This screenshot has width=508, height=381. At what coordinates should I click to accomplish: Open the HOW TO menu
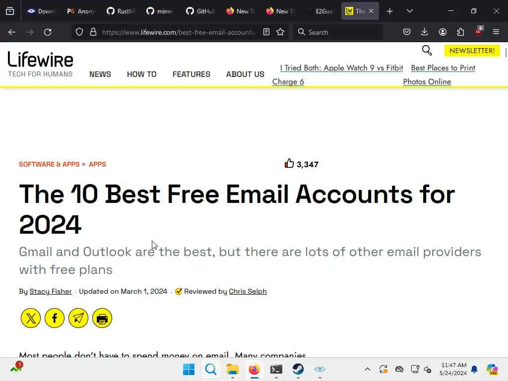click(x=141, y=74)
